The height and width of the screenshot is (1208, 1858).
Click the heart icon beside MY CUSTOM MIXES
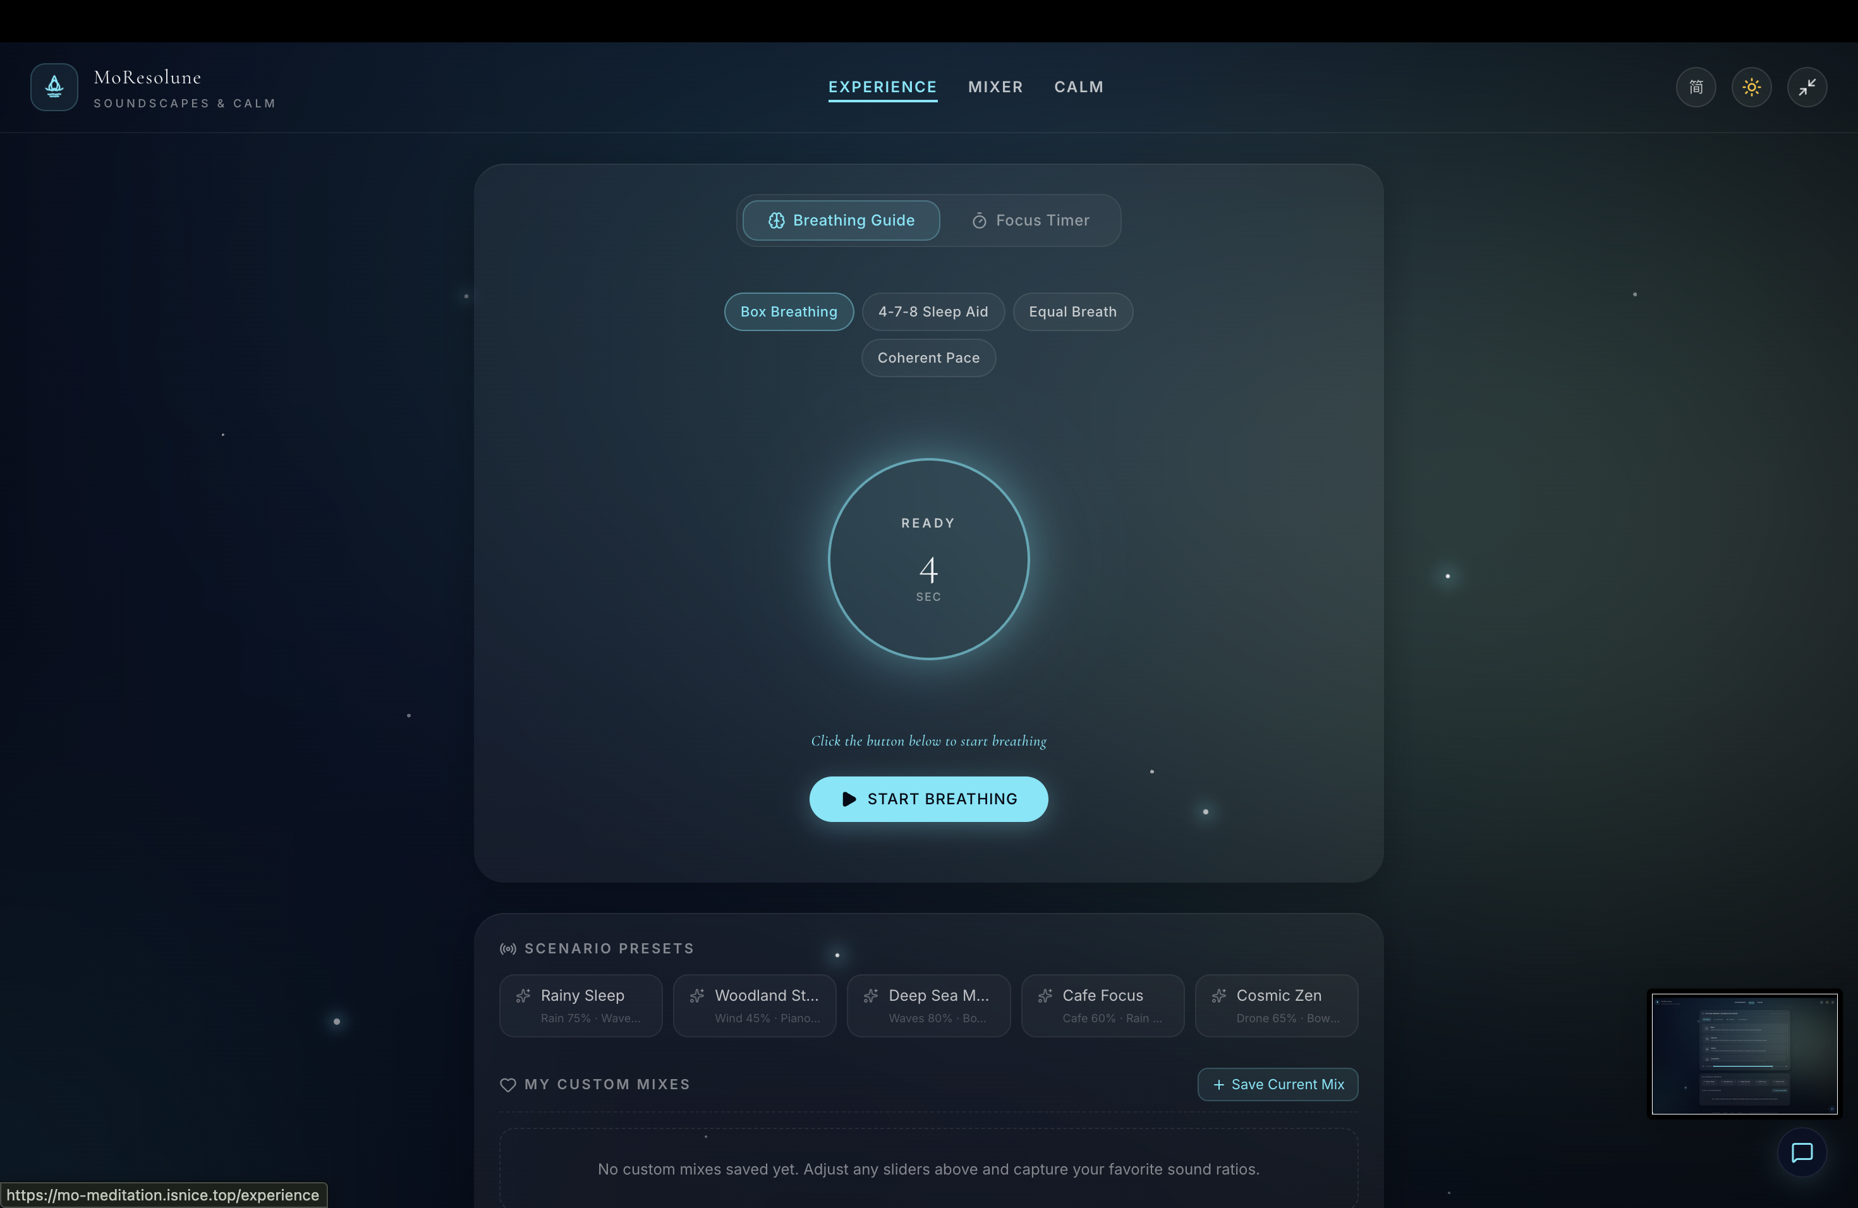click(x=507, y=1085)
